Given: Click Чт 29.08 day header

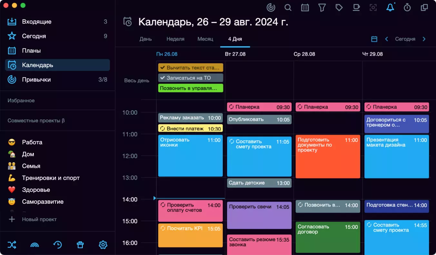Looking at the screenshot, I should click(x=372, y=54).
